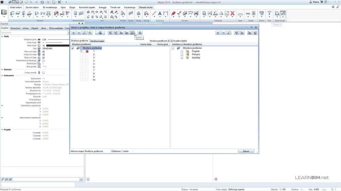Click the Spremi save-structure toolbar icon

click(x=132, y=33)
